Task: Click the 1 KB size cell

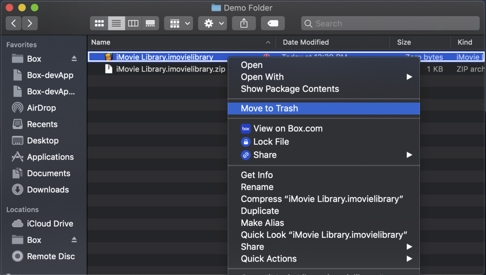Action: 434,69
